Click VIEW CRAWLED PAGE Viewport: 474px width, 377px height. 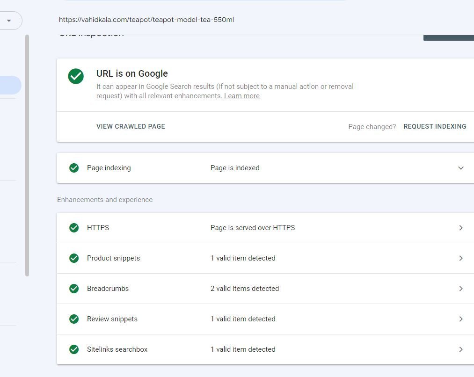click(131, 126)
